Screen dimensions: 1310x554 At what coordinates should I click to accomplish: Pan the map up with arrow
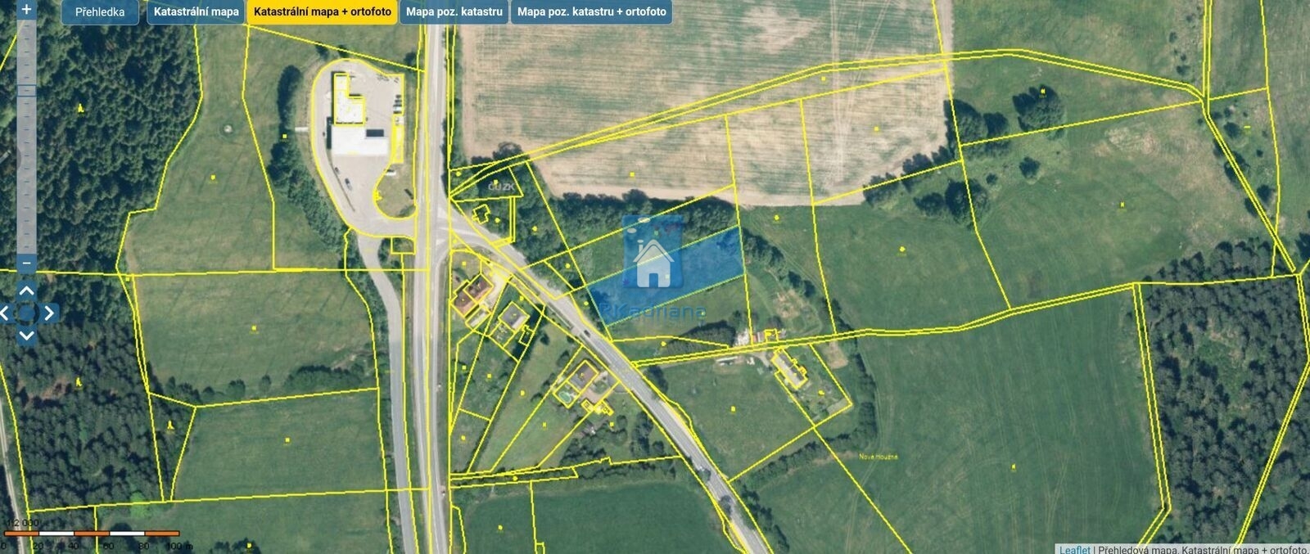pos(26,291)
